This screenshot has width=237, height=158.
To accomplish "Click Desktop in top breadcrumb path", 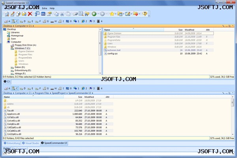I will (x=8, y=26).
